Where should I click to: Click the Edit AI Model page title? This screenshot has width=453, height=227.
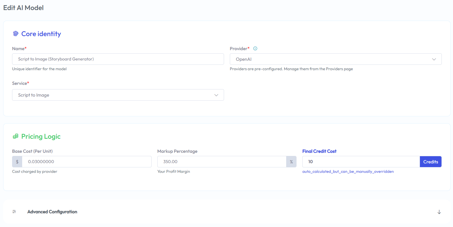(23, 8)
